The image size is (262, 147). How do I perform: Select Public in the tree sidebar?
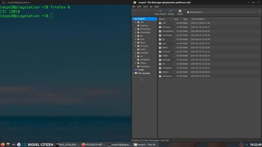point(142,49)
